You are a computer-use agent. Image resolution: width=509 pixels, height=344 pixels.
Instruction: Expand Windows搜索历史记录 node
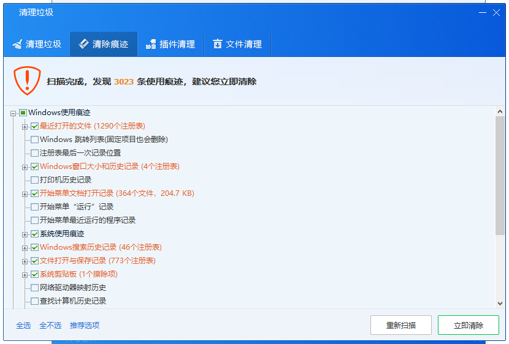coord(25,248)
